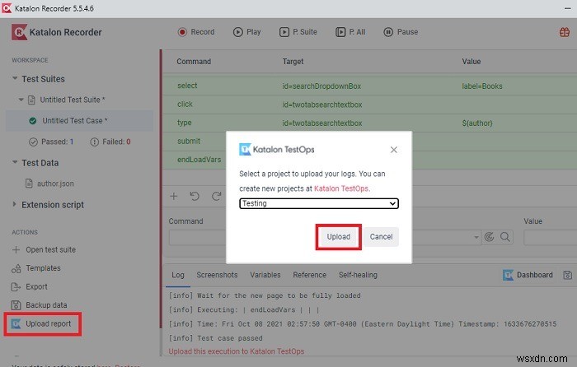Open the Testing project dropdown
577x367 pixels.
click(319, 203)
